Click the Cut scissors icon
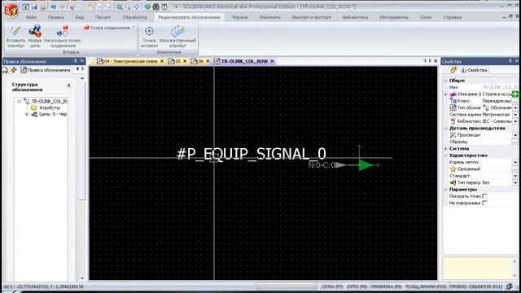521x293 pixels. 72,7
